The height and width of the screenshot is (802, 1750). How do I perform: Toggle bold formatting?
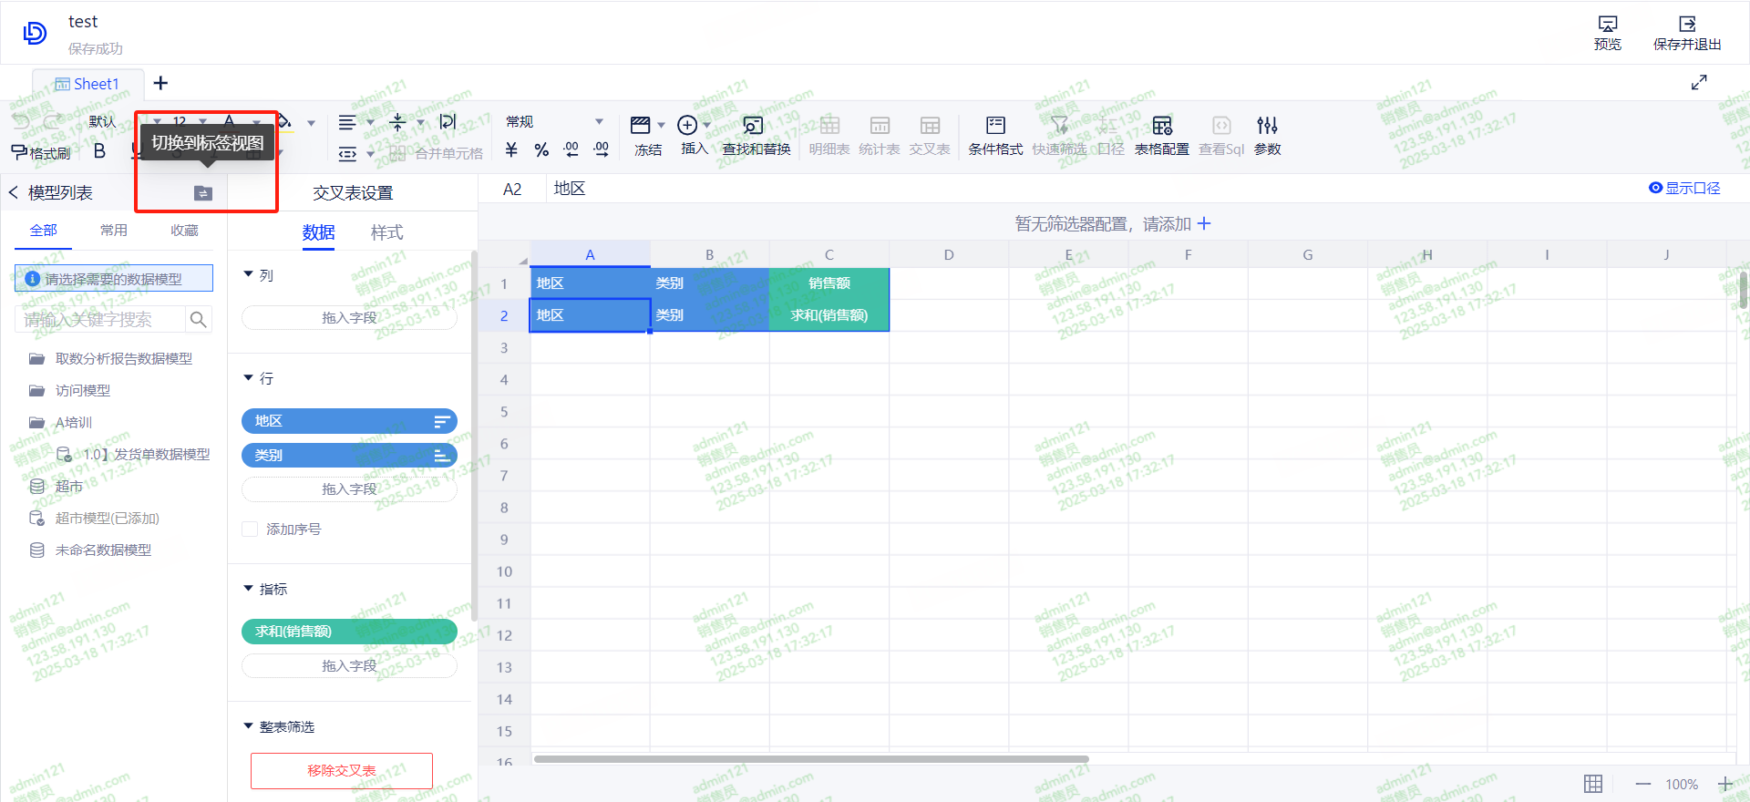tap(100, 151)
